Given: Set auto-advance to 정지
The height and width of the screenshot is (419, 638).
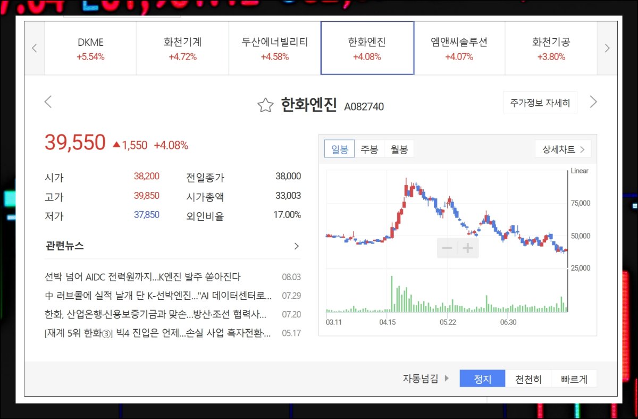Looking at the screenshot, I should 482,379.
